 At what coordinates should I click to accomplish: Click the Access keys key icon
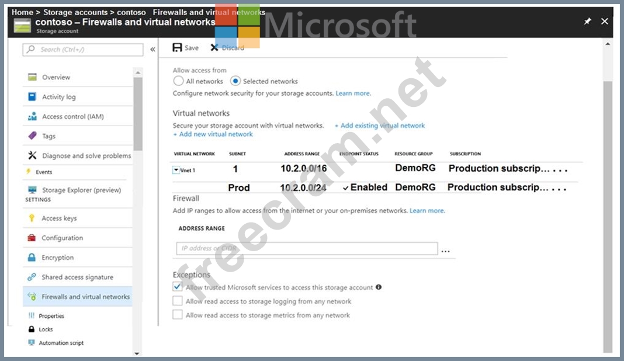[32, 218]
